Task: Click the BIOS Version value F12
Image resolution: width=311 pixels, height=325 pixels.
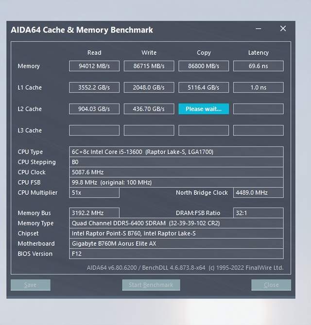Action: 176,254
